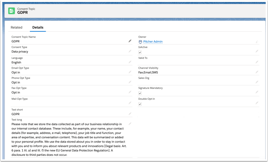Toggle the Double Opt-in checkbox
Viewport: 268px width, 162px height.
pos(140,104)
